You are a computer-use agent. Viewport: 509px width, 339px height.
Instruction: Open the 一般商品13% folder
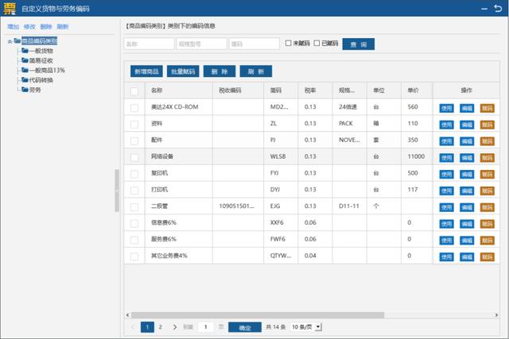(x=46, y=70)
